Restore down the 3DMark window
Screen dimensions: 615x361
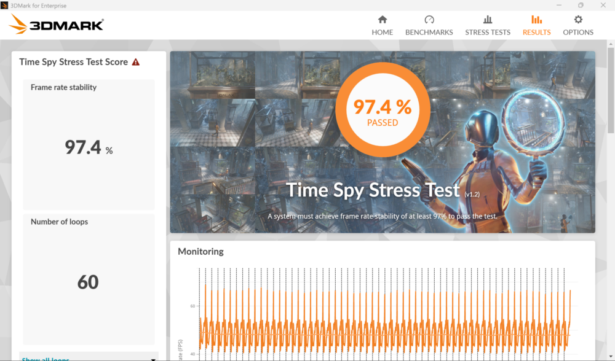tap(581, 5)
